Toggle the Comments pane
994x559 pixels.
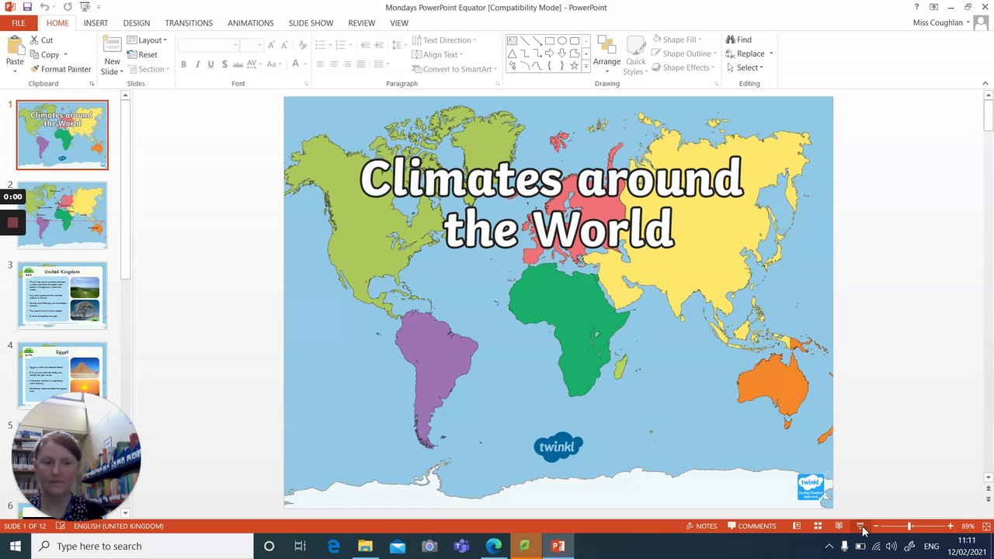(751, 526)
